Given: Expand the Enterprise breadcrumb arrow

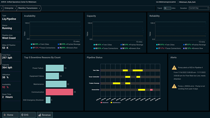Looking at the screenshot, I should (15, 8).
